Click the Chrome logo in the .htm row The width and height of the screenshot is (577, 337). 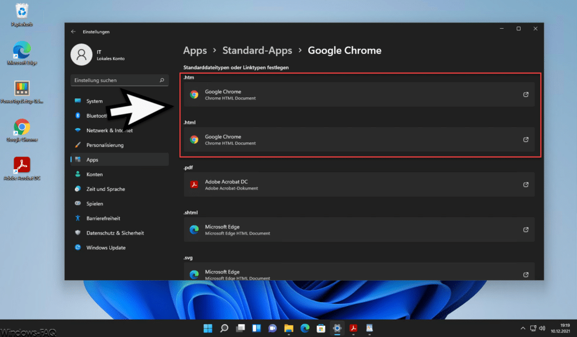[194, 95]
